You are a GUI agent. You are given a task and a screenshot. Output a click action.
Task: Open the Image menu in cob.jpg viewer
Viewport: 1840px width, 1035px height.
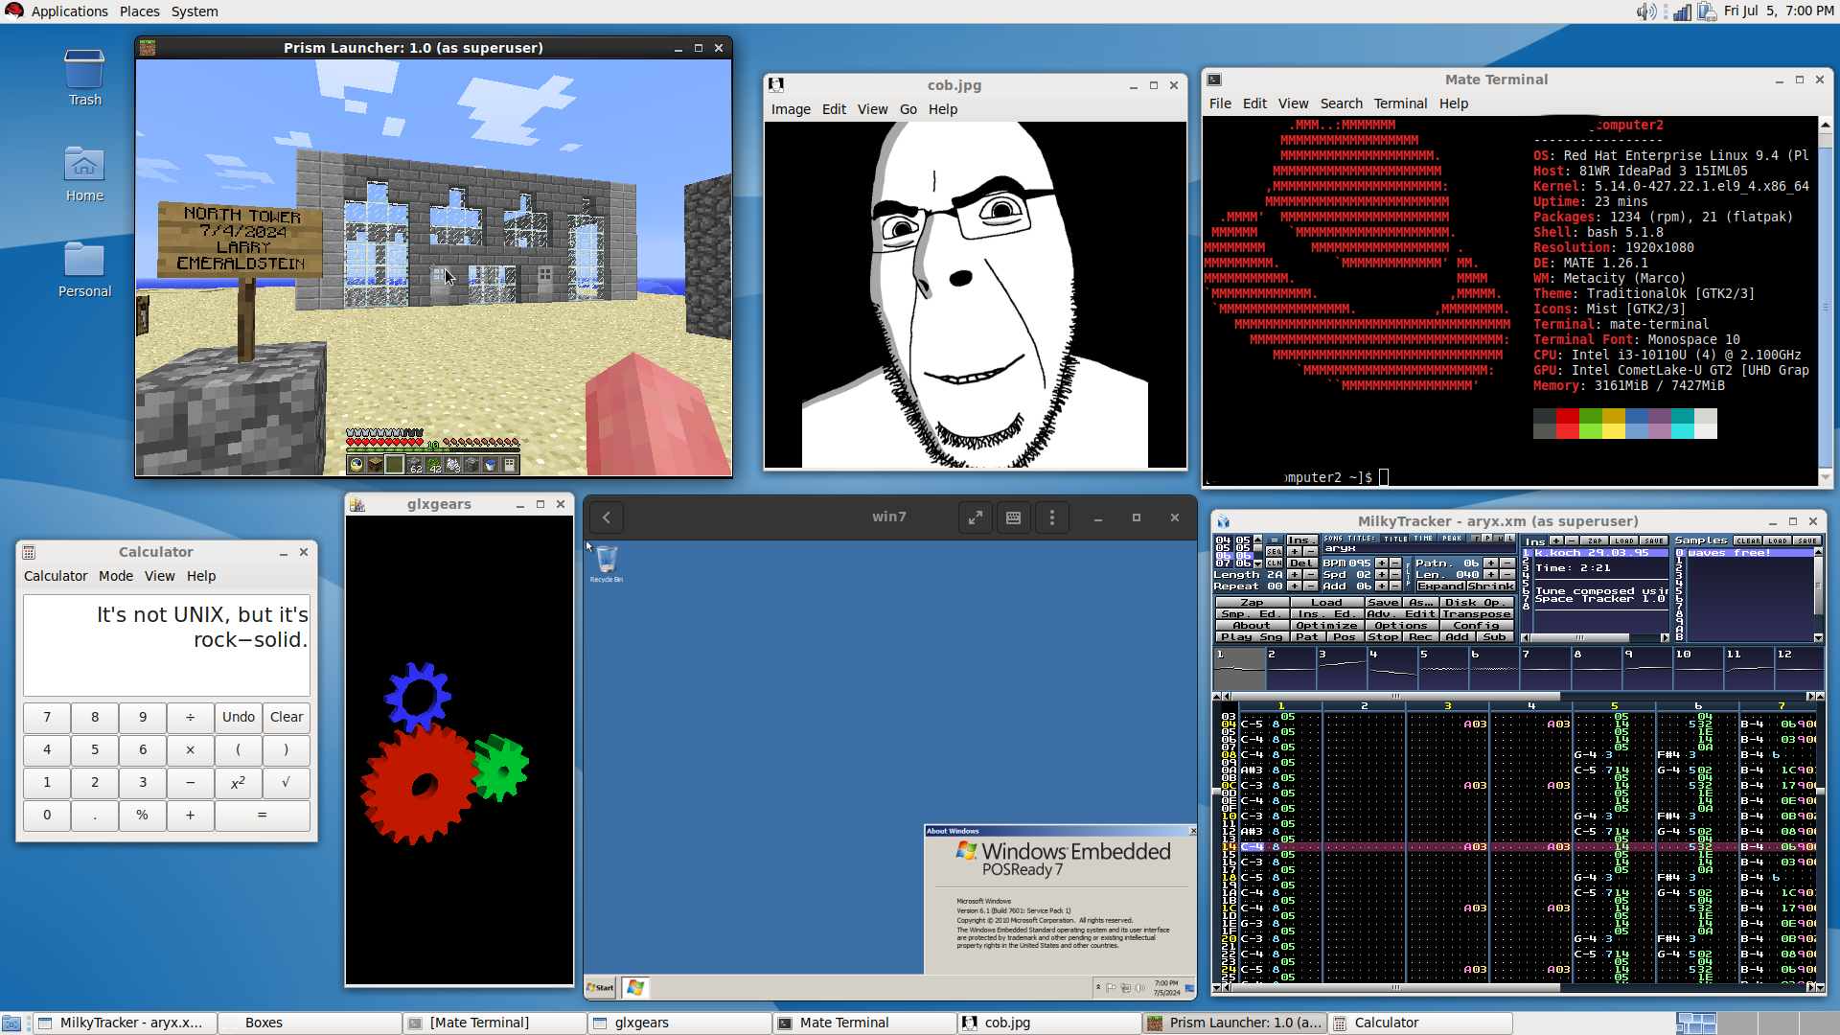coord(791,109)
